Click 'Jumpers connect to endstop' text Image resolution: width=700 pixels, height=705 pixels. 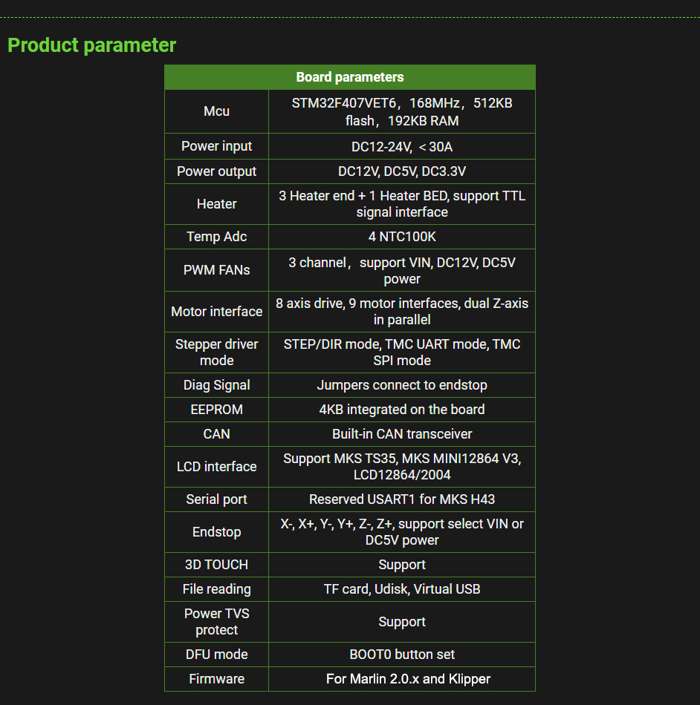coord(402,385)
